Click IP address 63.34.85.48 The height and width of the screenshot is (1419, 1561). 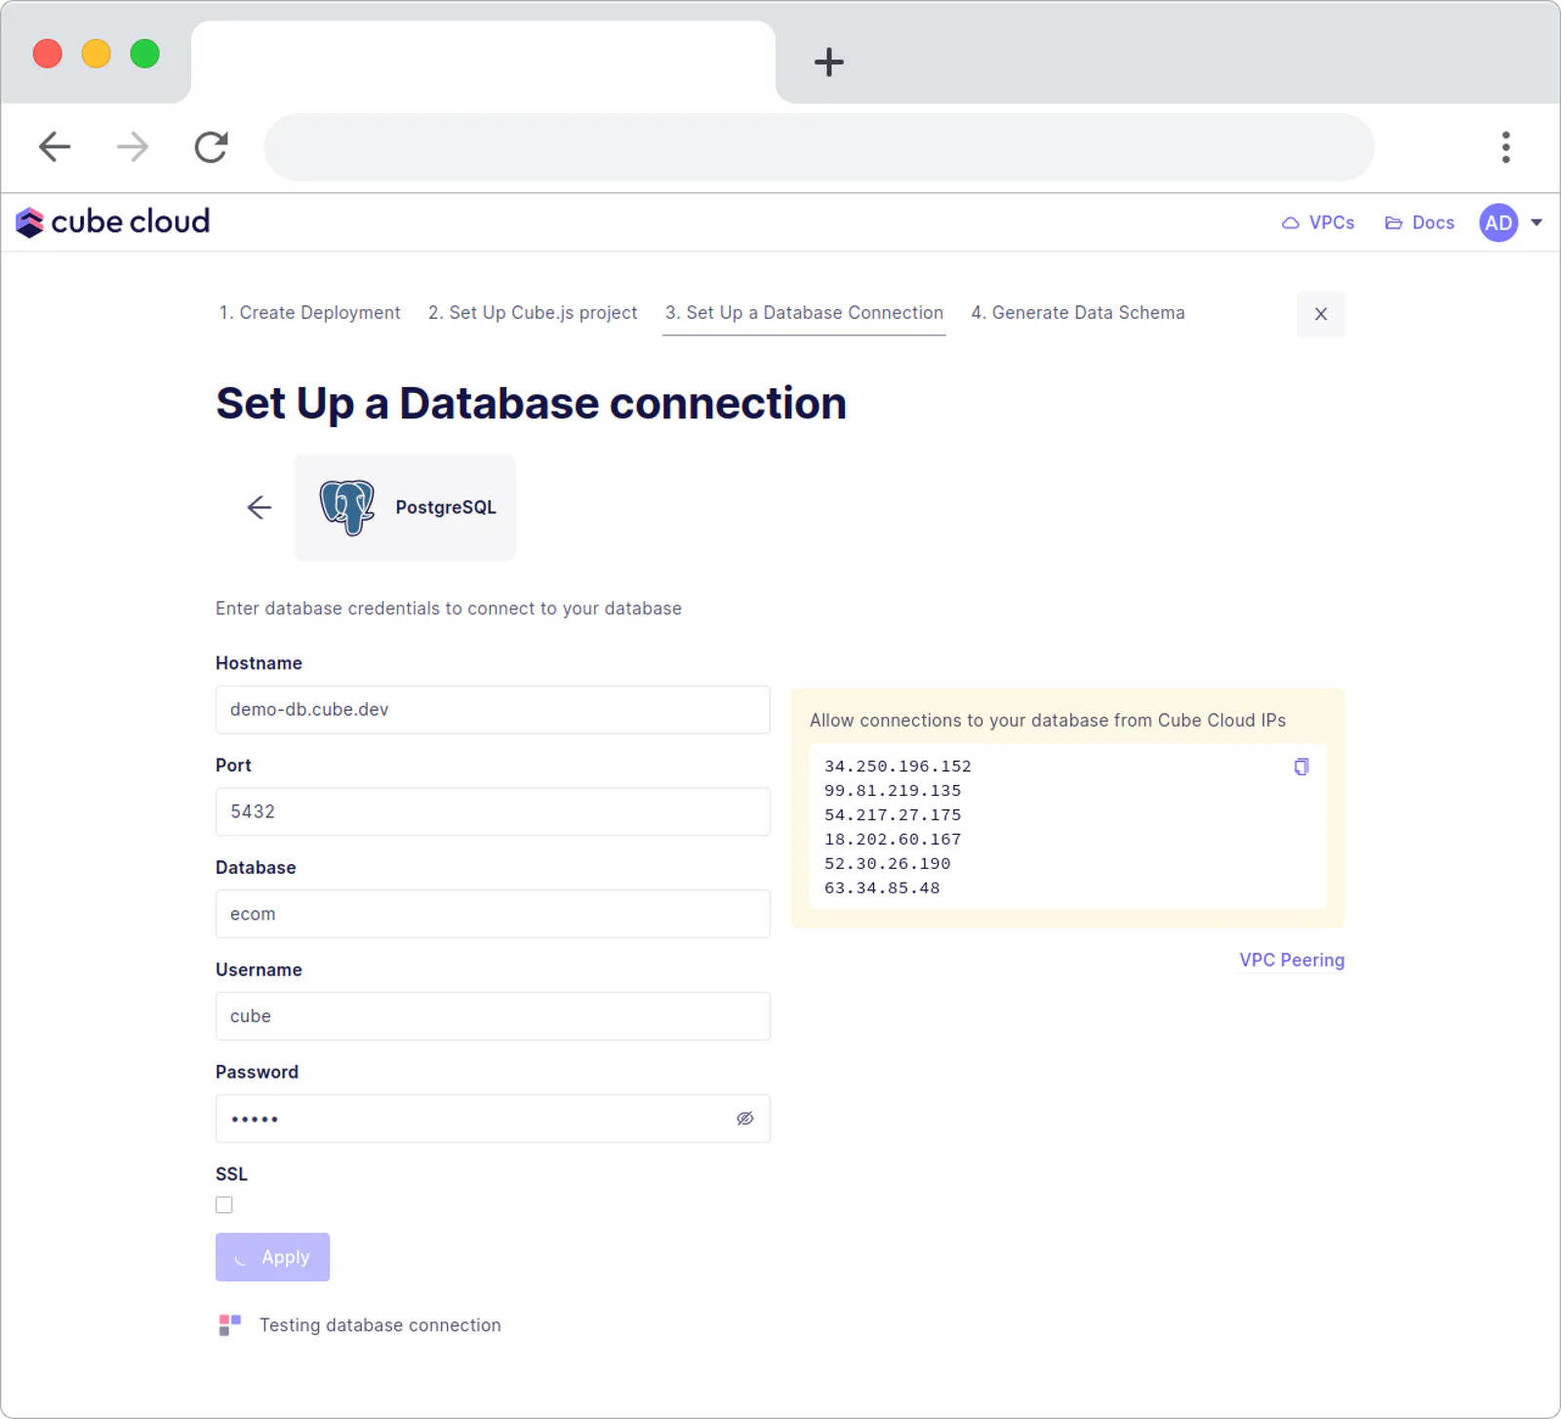click(x=882, y=888)
